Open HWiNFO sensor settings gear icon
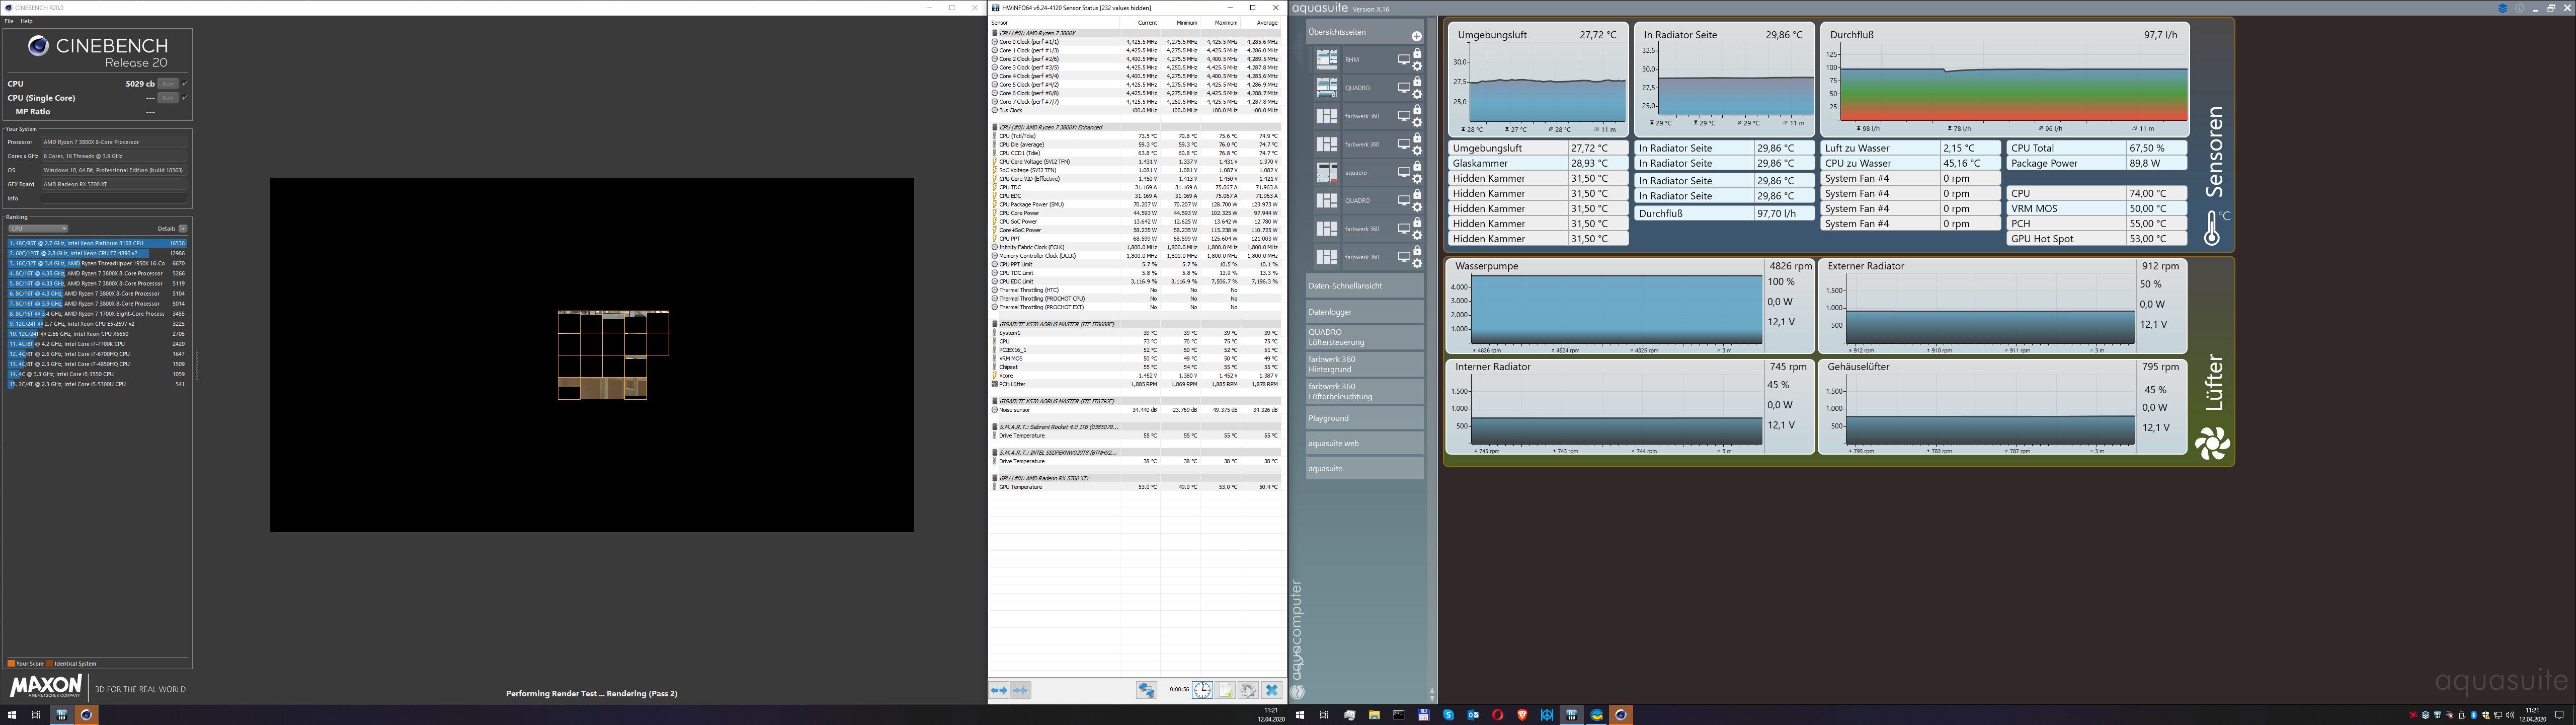This screenshot has height=725, width=2576. [x=1248, y=690]
